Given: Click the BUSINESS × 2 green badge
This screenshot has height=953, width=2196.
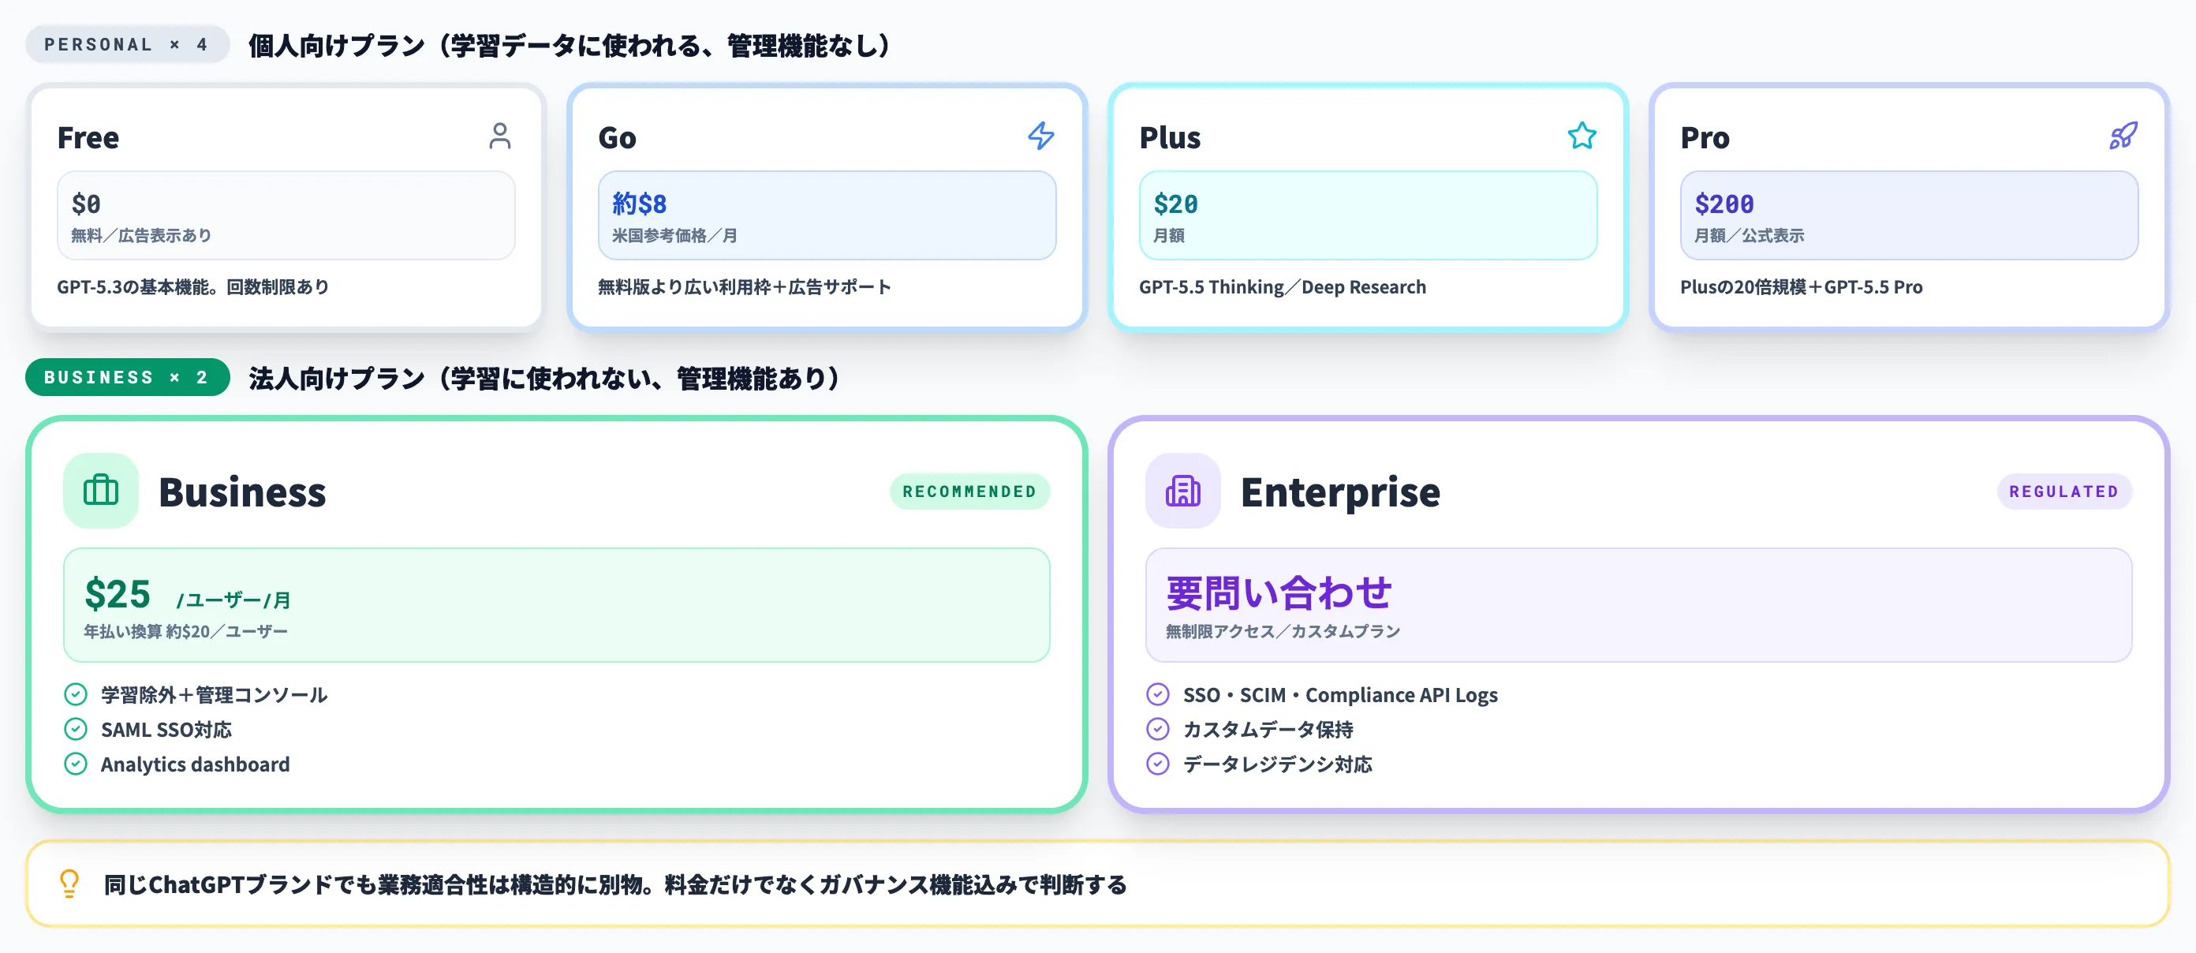Looking at the screenshot, I should click(x=127, y=377).
